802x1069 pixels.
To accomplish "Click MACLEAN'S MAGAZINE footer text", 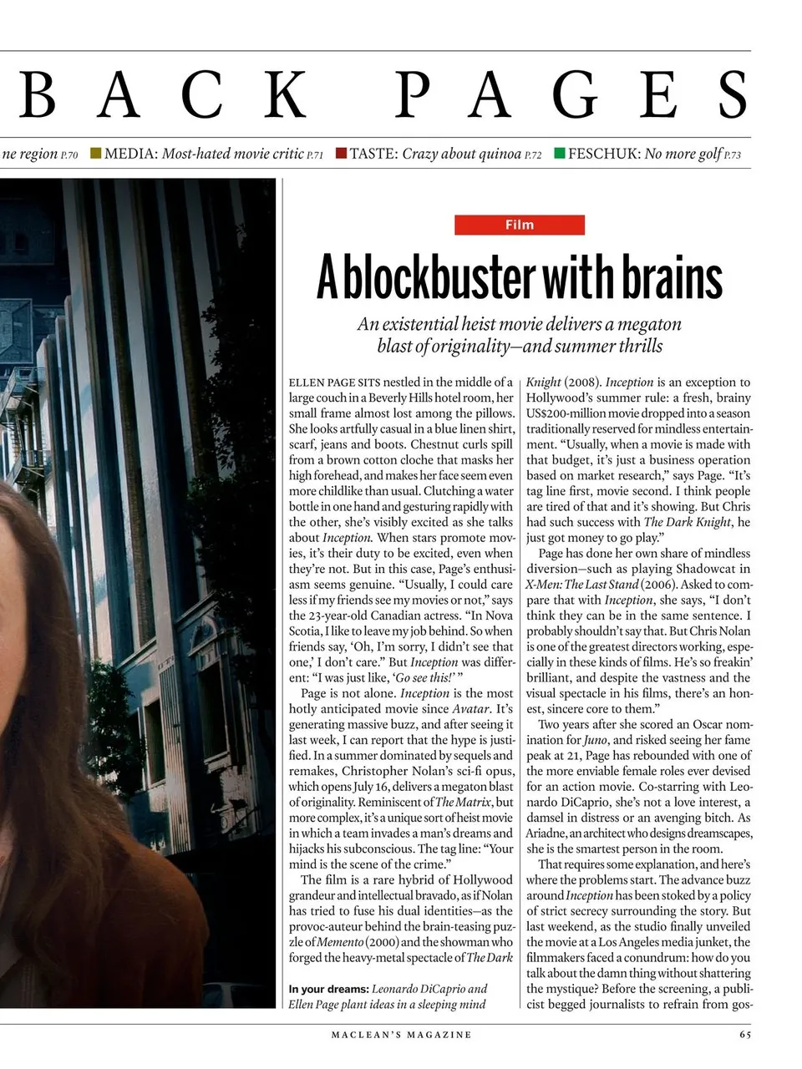I will coord(401,1035).
